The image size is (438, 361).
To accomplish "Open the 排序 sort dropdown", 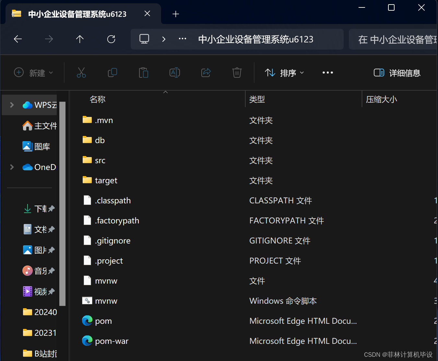I will click(x=284, y=73).
